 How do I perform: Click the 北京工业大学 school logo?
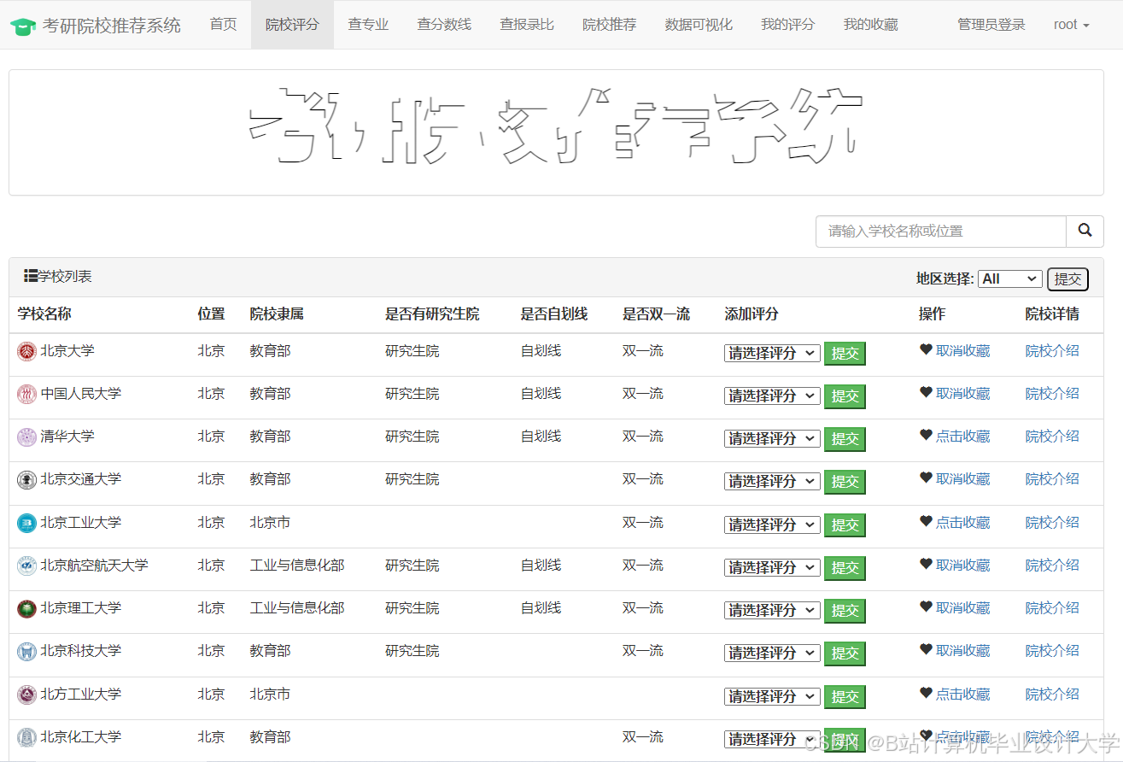point(27,523)
